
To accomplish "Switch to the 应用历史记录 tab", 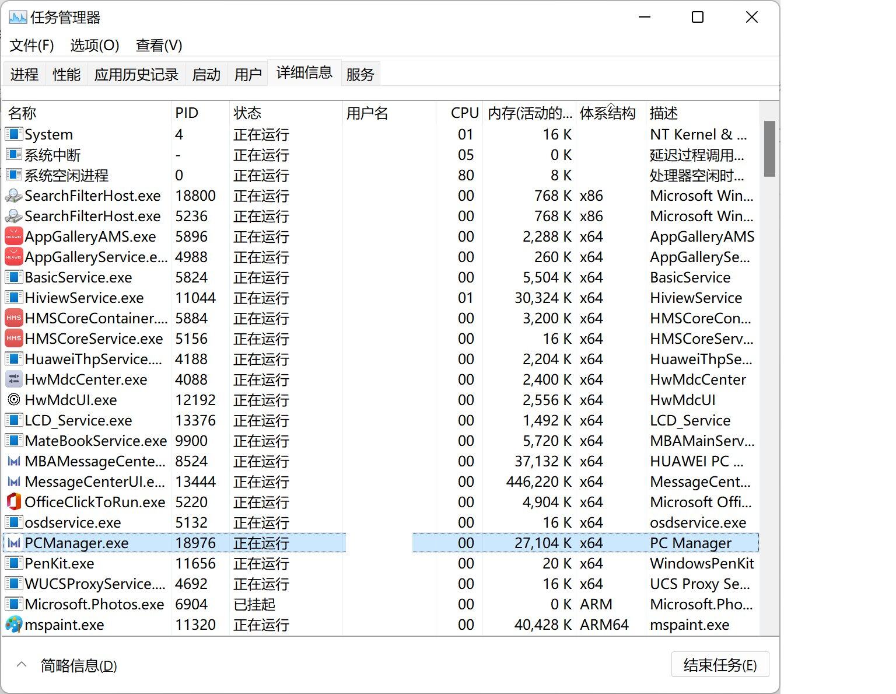I will tap(136, 75).
